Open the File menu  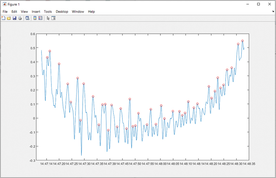(5, 11)
